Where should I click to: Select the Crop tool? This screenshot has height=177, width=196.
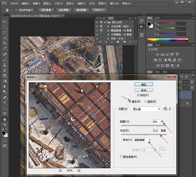pyautogui.click(x=5, y=43)
